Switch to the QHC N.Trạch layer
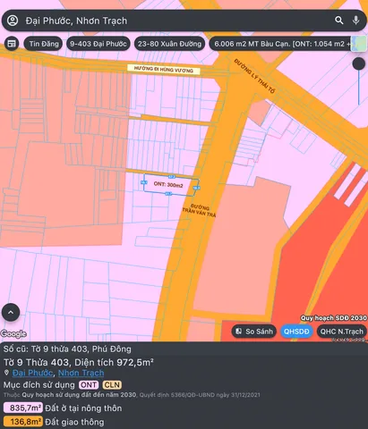The height and width of the screenshot is (429, 368). point(342,332)
